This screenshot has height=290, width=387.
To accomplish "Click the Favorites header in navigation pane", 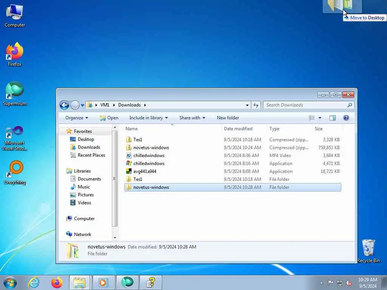I will coord(83,131).
